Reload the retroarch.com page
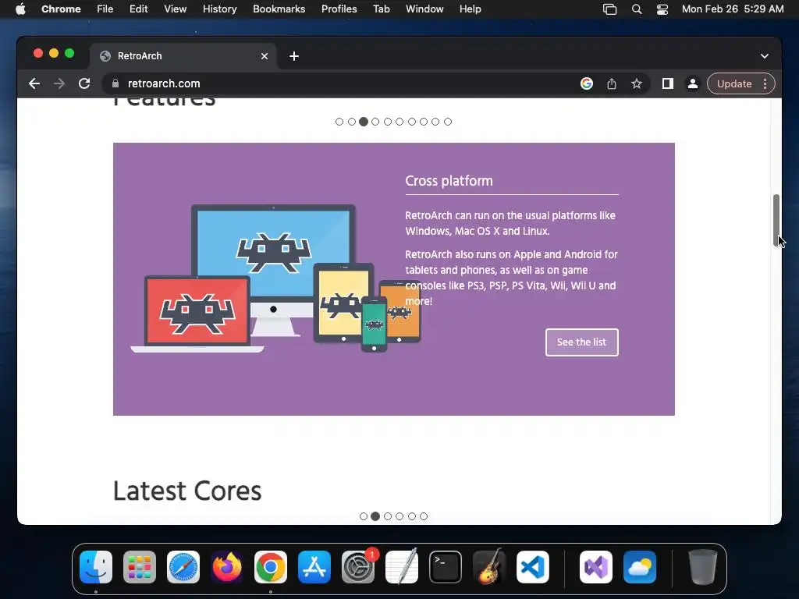This screenshot has height=599, width=799. click(84, 83)
